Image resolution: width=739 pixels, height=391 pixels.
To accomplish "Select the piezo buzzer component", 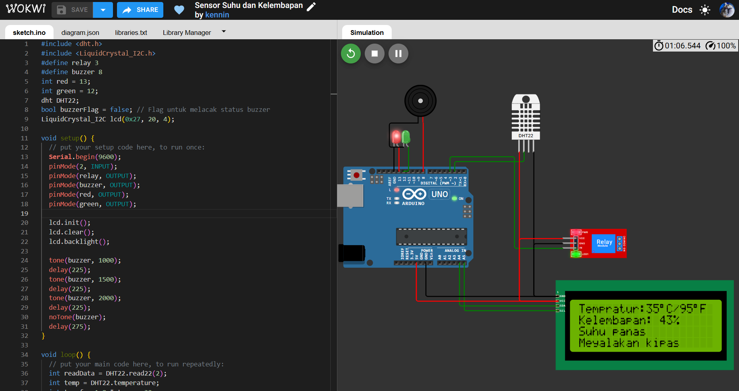I will [420, 101].
